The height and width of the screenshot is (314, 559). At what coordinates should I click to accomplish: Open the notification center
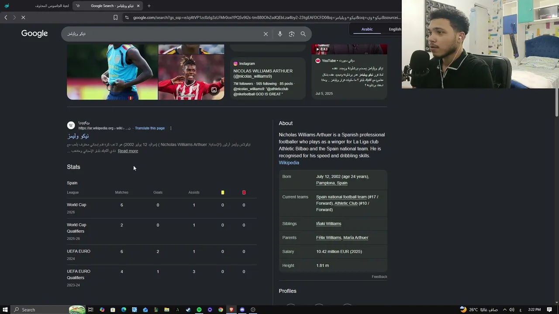[x=549, y=310]
